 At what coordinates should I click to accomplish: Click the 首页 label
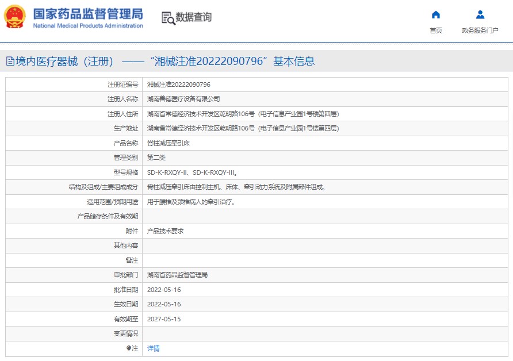pyautogui.click(x=436, y=30)
